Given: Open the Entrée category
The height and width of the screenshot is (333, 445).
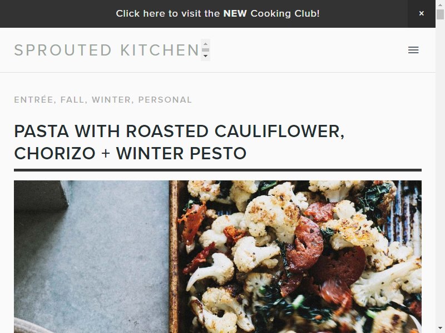Looking at the screenshot, I should pos(34,100).
